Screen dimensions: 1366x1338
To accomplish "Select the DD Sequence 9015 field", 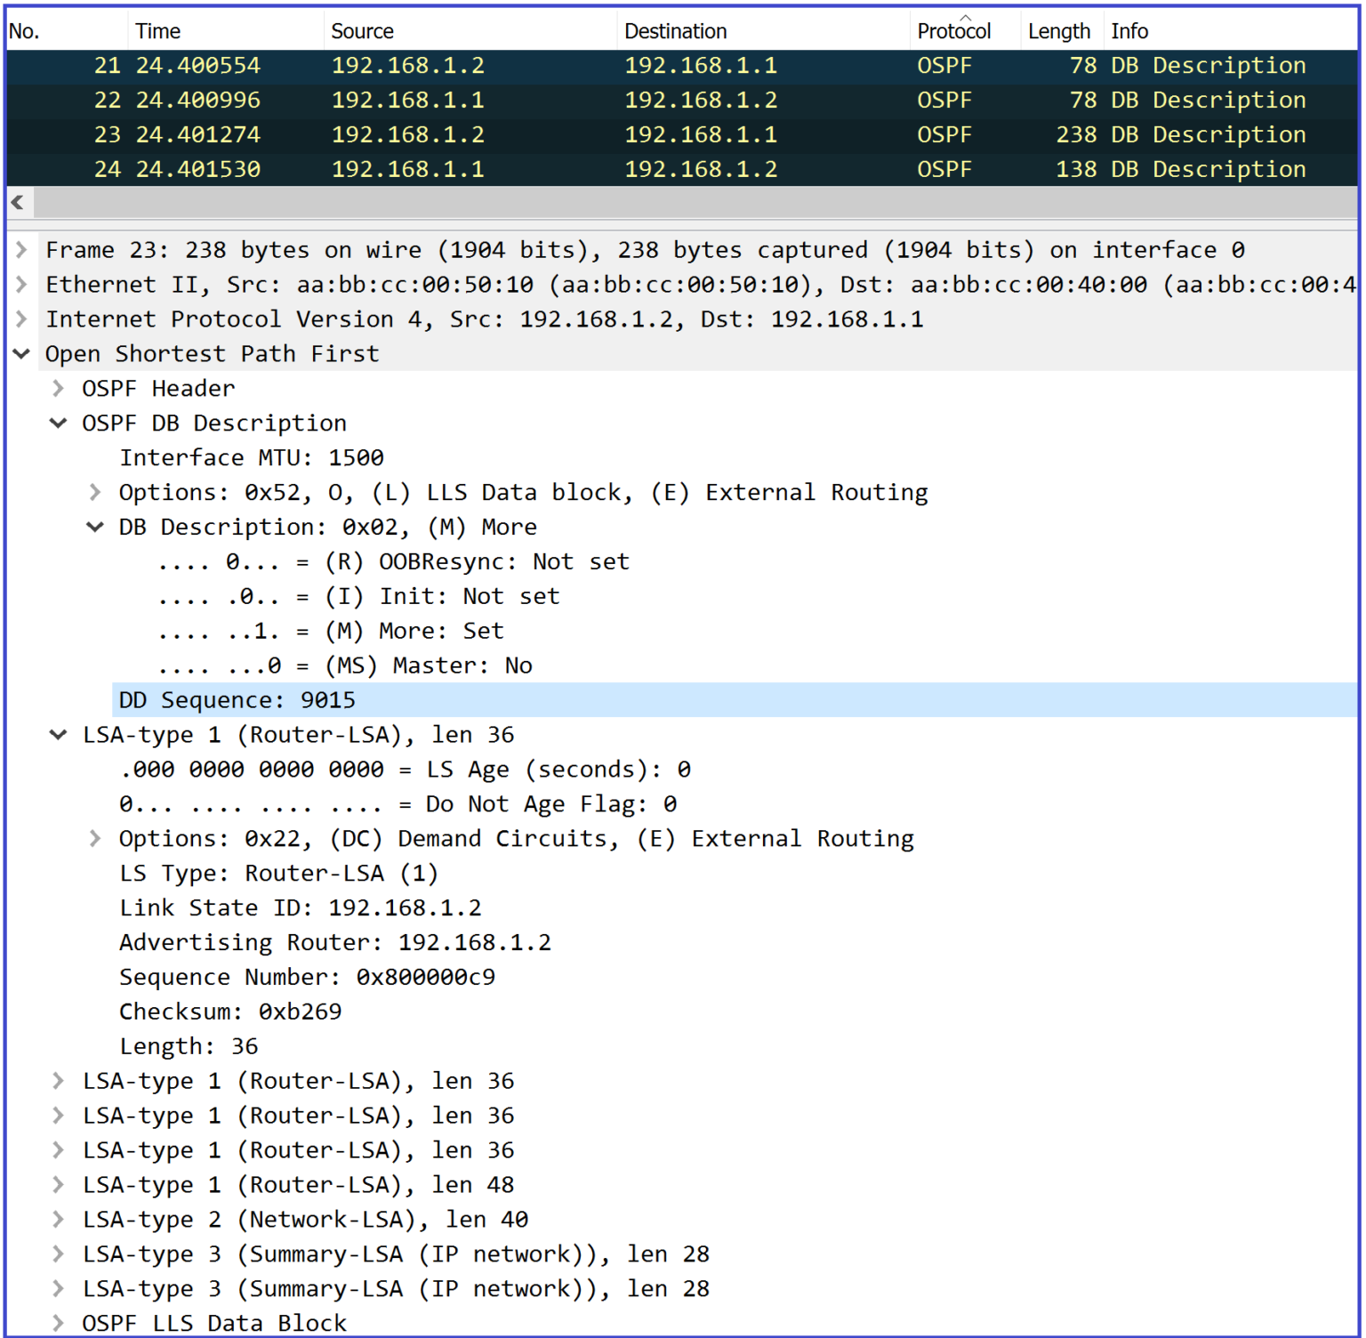I will point(237,700).
